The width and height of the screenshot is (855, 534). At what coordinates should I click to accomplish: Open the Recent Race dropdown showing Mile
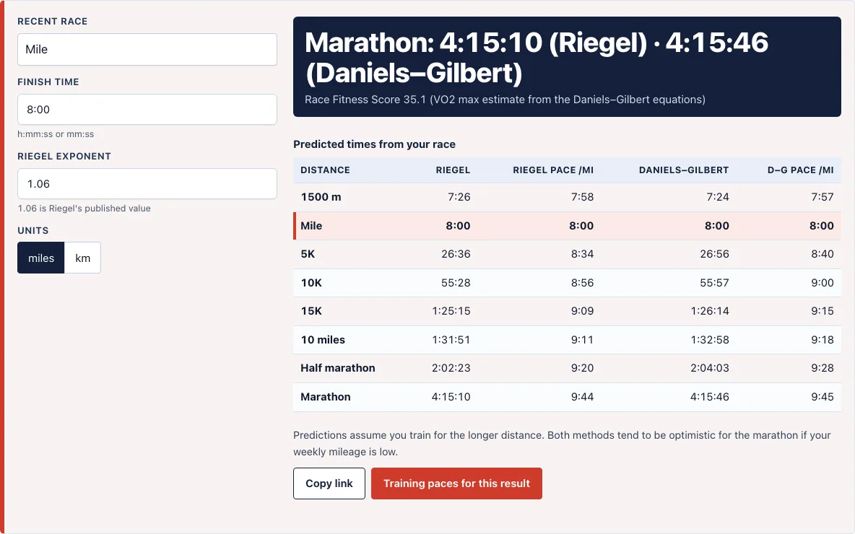pyautogui.click(x=147, y=50)
